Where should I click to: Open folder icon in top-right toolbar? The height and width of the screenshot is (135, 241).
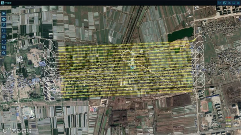[x=220, y=3]
